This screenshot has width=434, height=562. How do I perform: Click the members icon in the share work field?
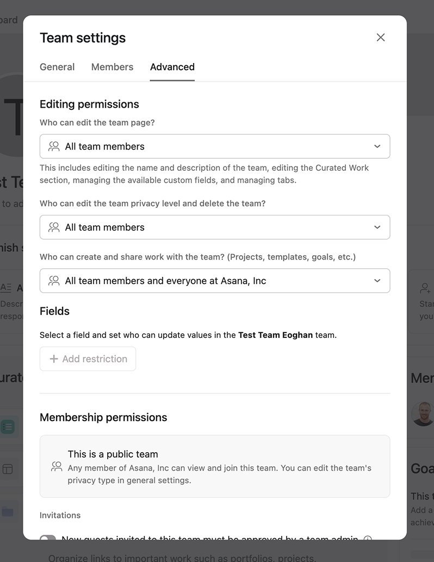point(53,281)
